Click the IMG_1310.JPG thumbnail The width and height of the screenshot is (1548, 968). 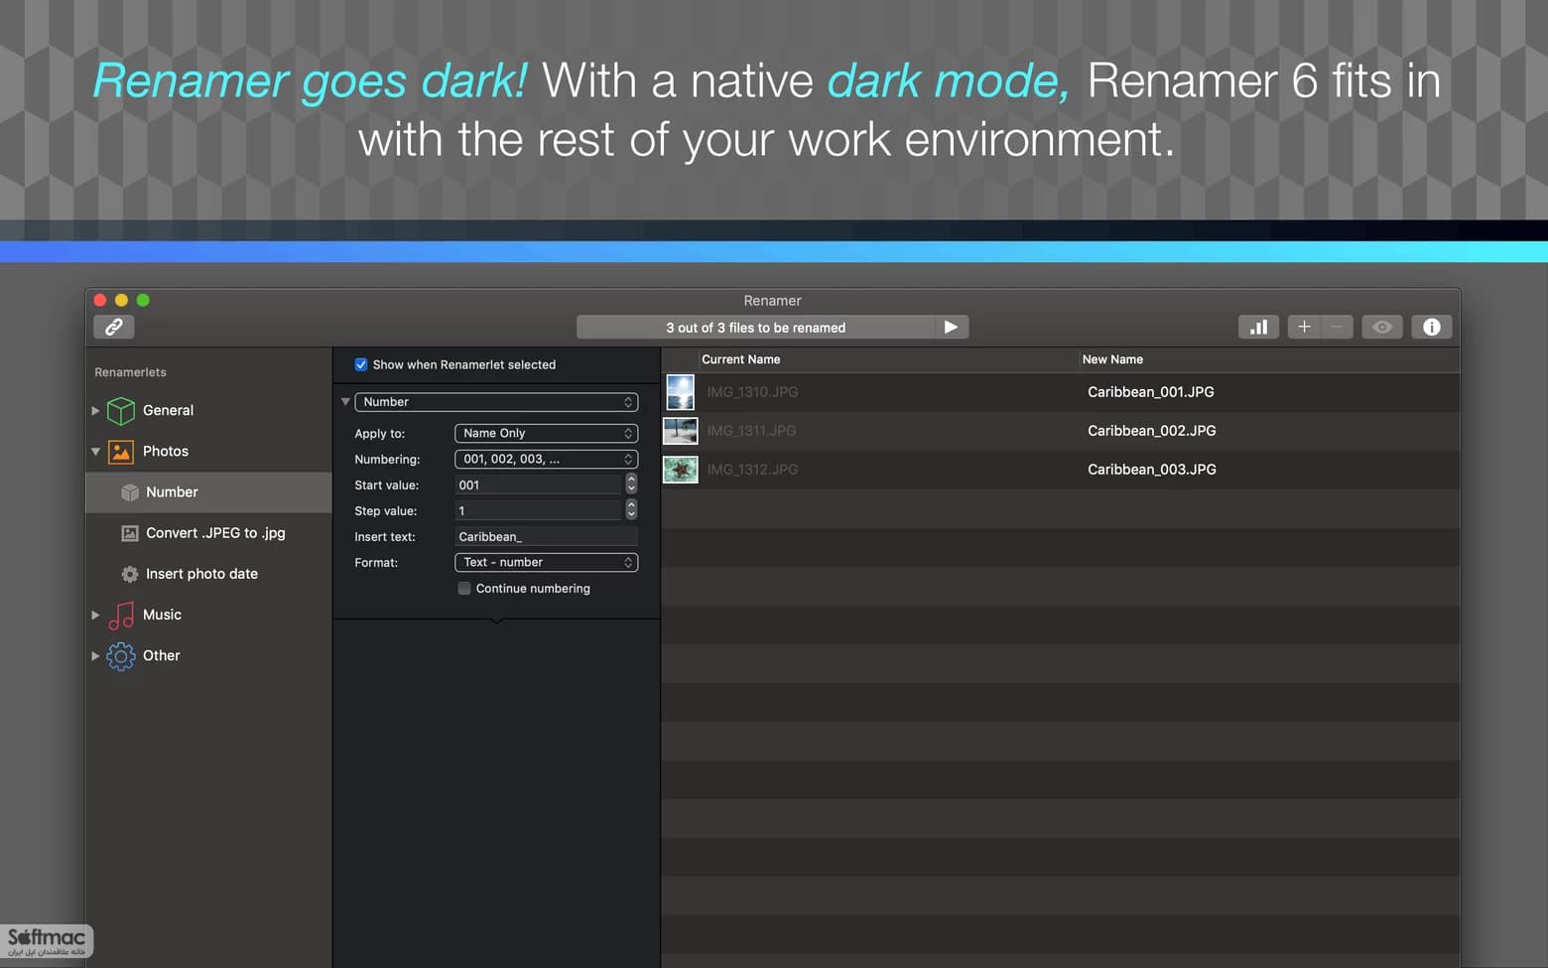pyautogui.click(x=681, y=392)
